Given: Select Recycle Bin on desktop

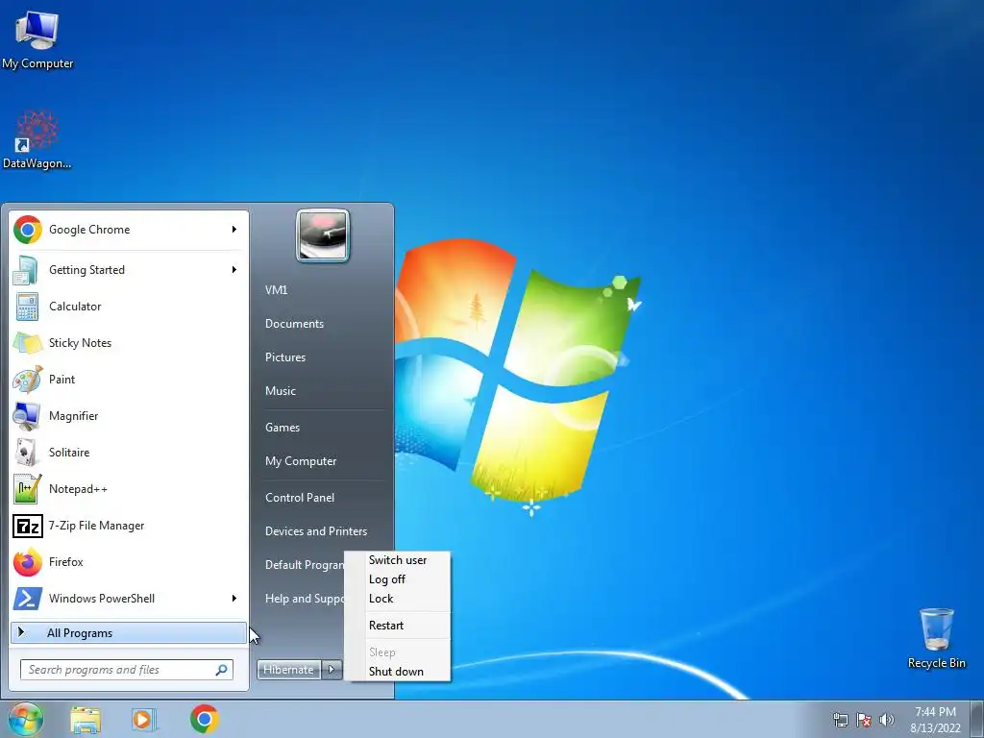Looking at the screenshot, I should coord(936,639).
